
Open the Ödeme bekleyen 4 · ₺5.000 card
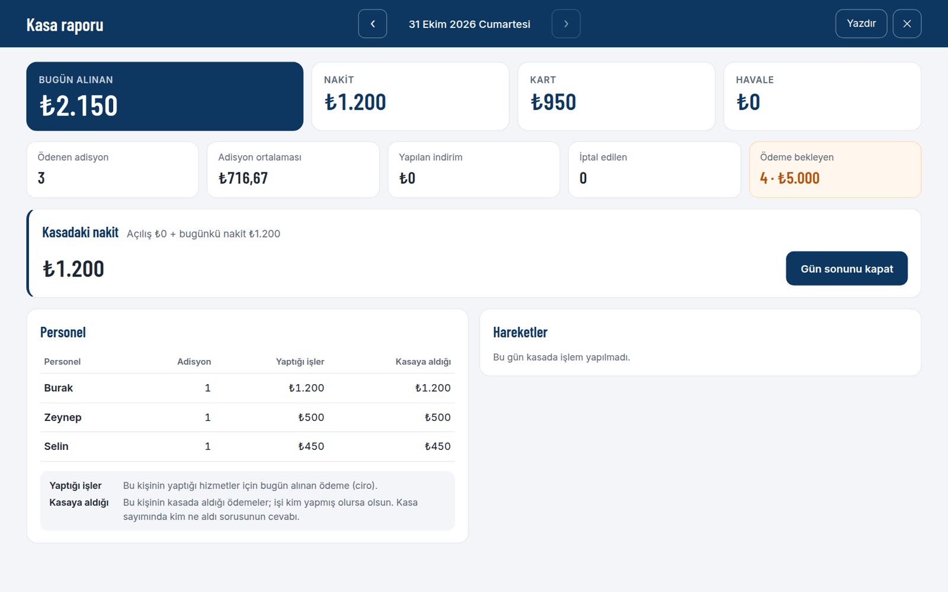coord(835,169)
